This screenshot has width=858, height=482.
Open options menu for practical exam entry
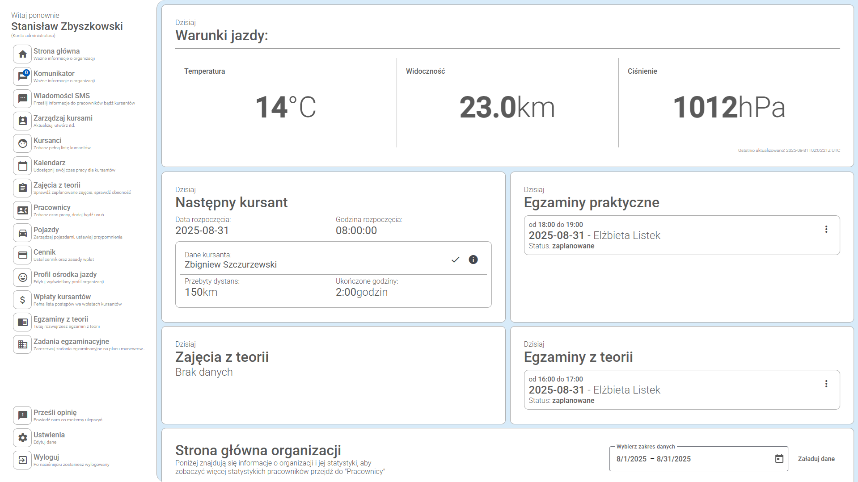[x=826, y=229]
